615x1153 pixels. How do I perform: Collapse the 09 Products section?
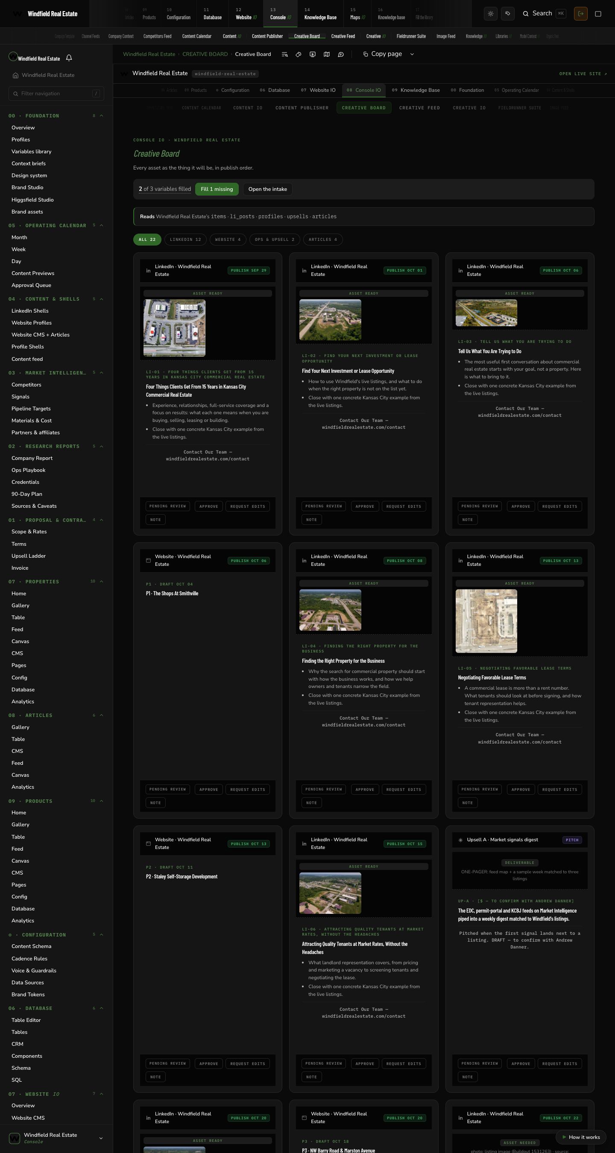(x=102, y=801)
